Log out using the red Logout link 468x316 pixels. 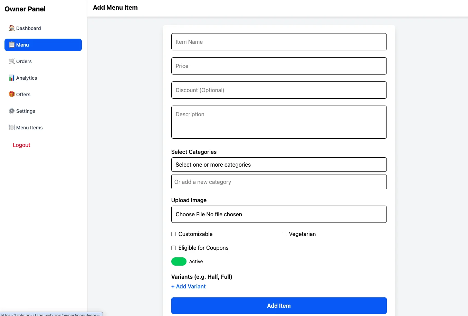(21, 145)
